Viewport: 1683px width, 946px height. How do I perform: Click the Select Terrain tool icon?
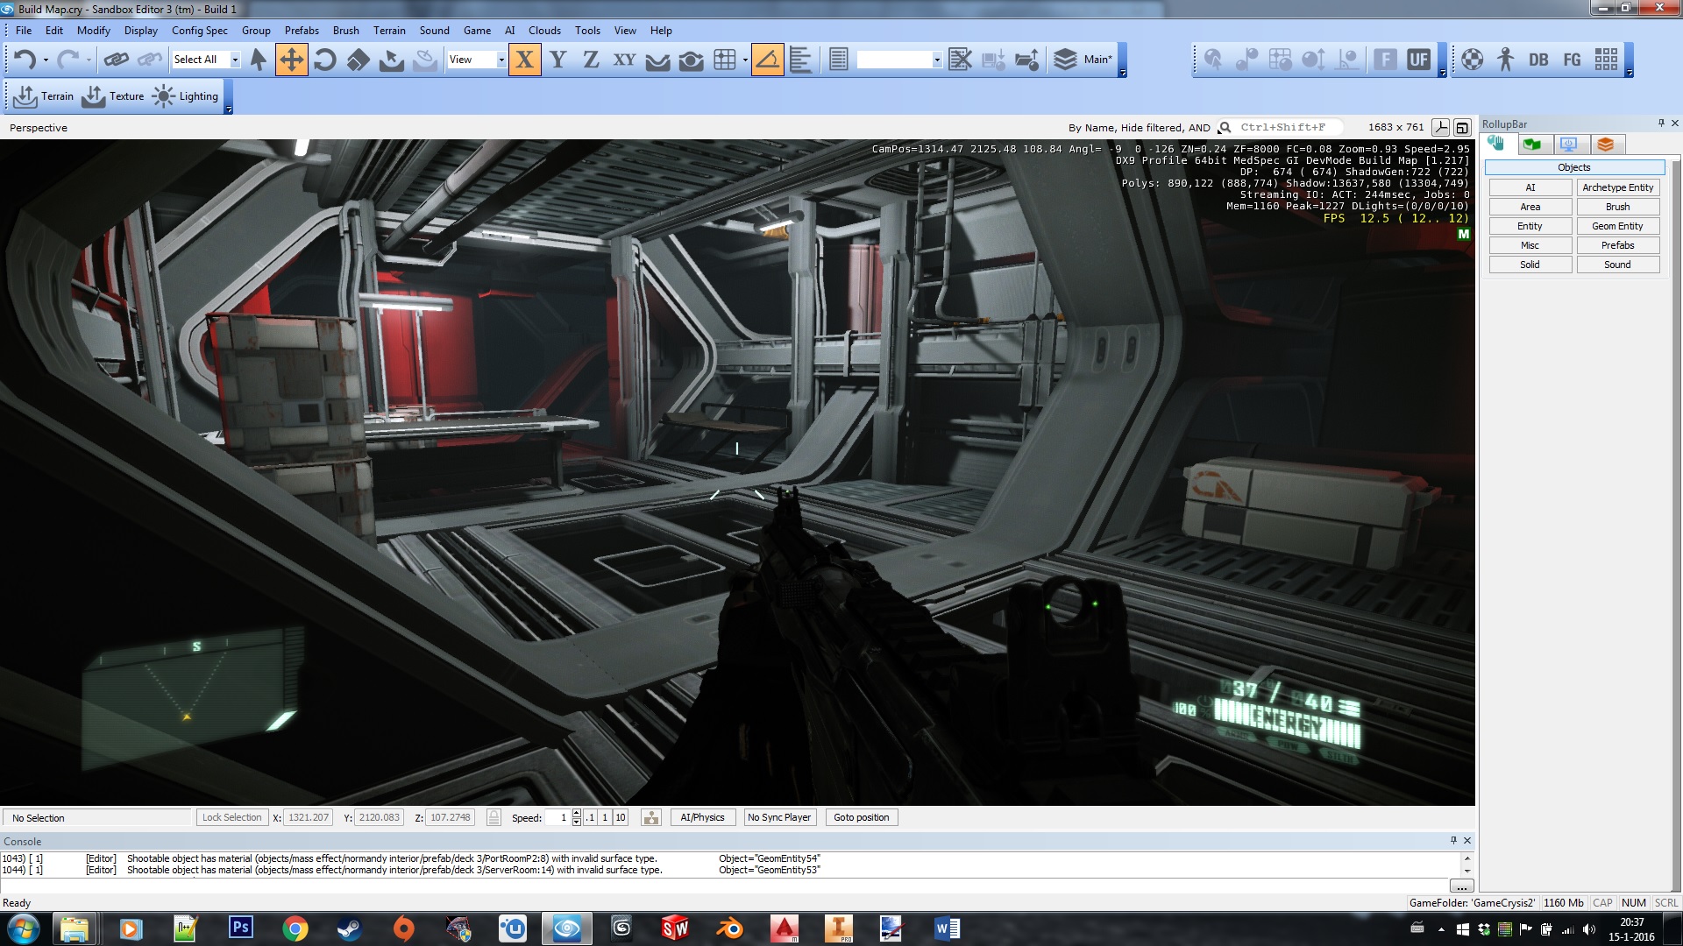click(391, 60)
